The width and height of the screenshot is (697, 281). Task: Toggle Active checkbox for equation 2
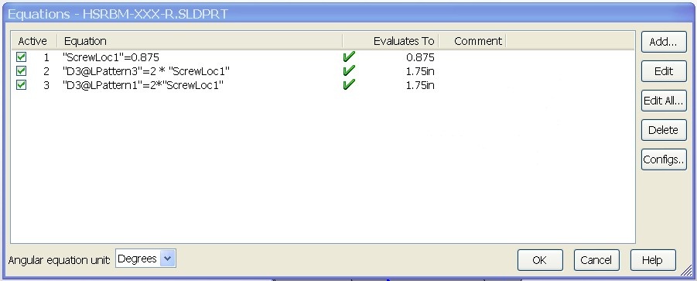(x=21, y=71)
